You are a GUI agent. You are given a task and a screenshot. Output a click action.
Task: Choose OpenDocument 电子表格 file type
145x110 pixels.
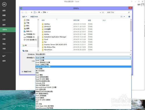pos(83,108)
